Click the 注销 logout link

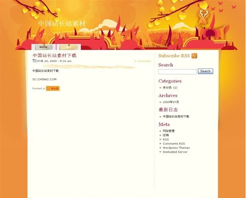[166, 135]
